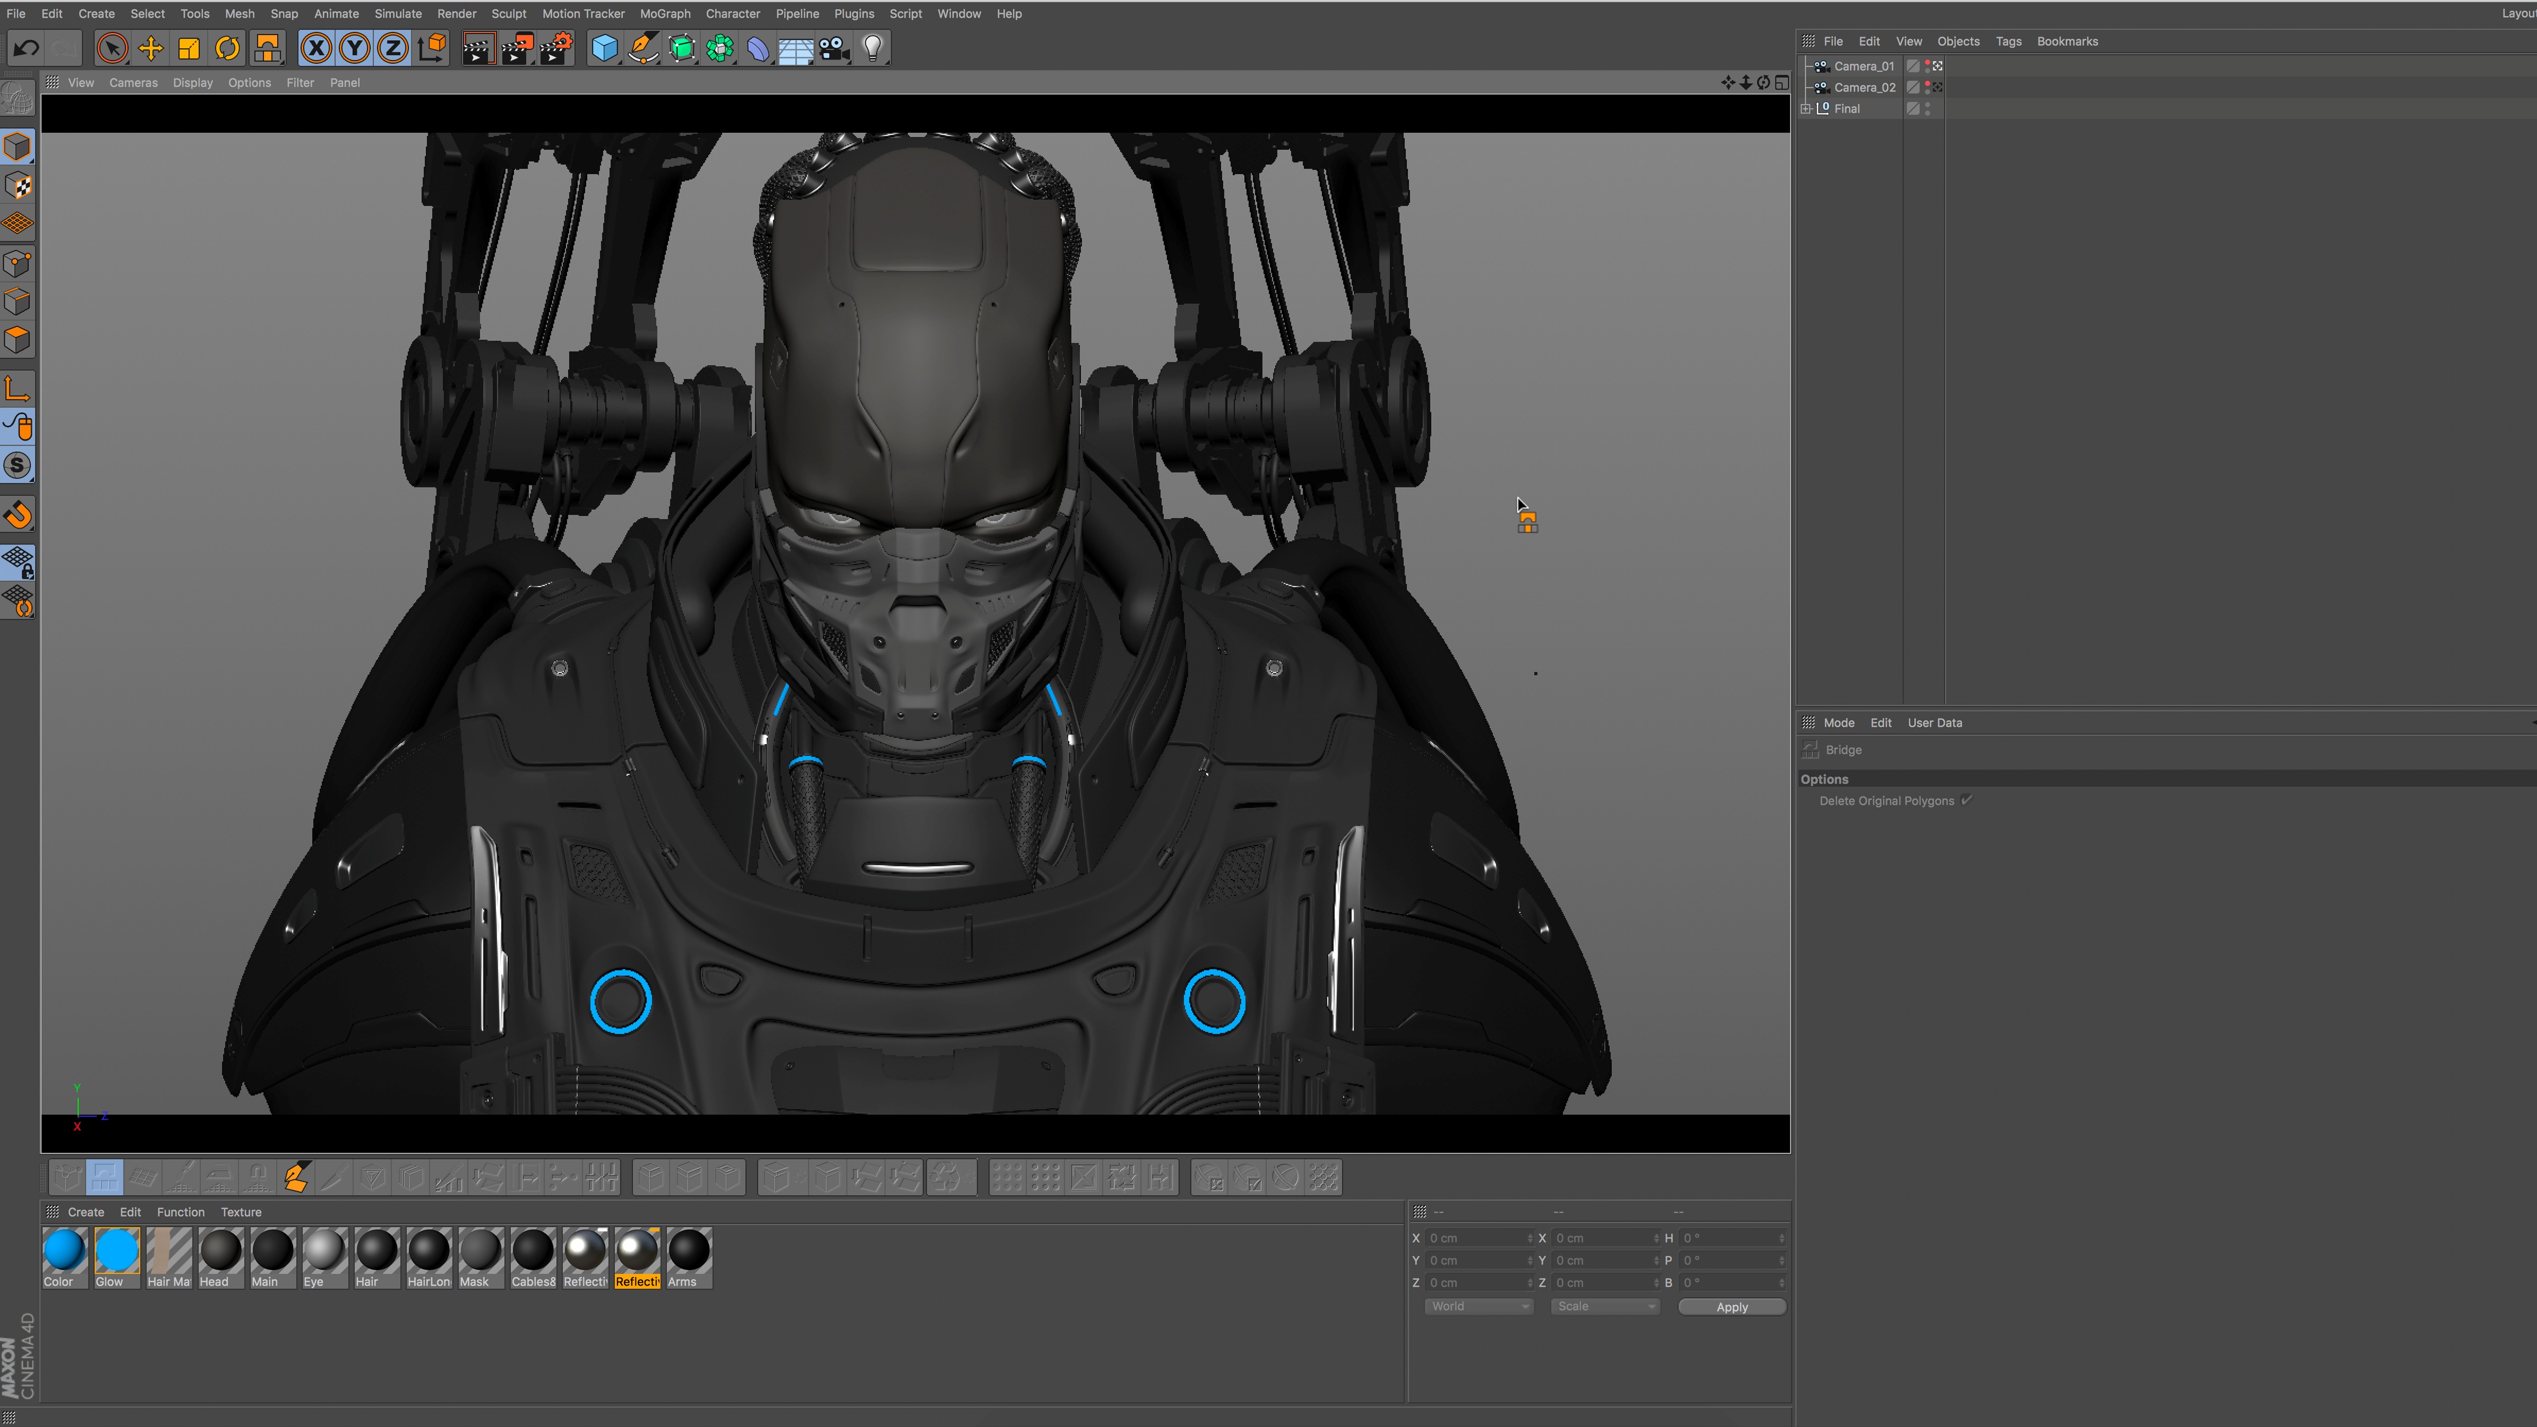Switch to Model mode
The image size is (2537, 1427).
18,147
